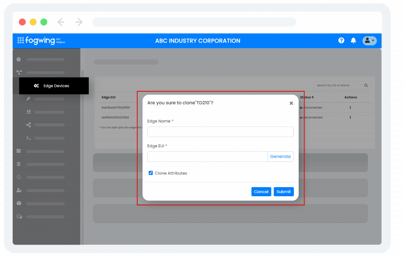Open notifications bell icon
The width and height of the screenshot is (404, 258).
[x=353, y=41]
